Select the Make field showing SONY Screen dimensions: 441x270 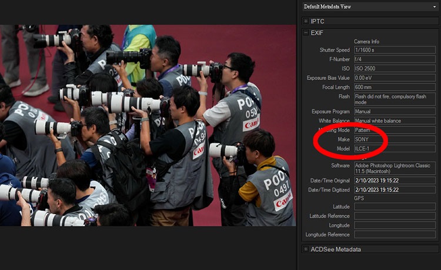coord(394,139)
